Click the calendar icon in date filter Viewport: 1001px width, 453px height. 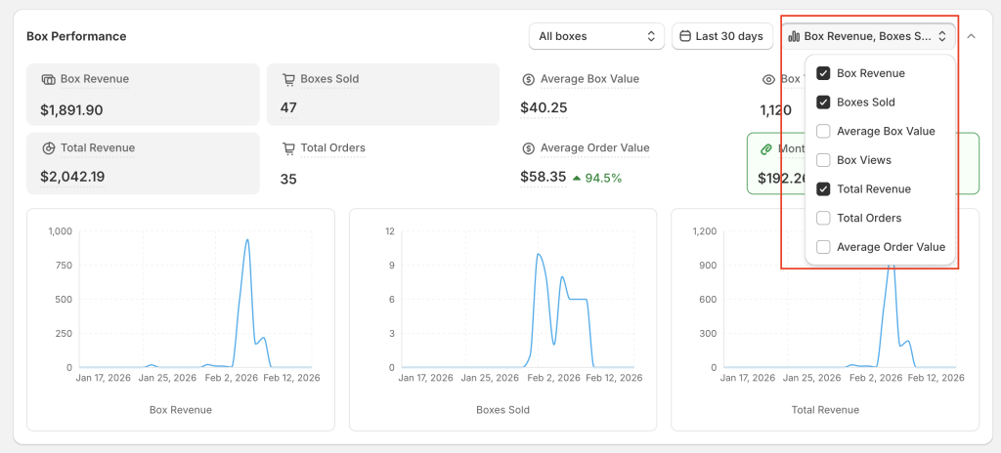point(685,36)
